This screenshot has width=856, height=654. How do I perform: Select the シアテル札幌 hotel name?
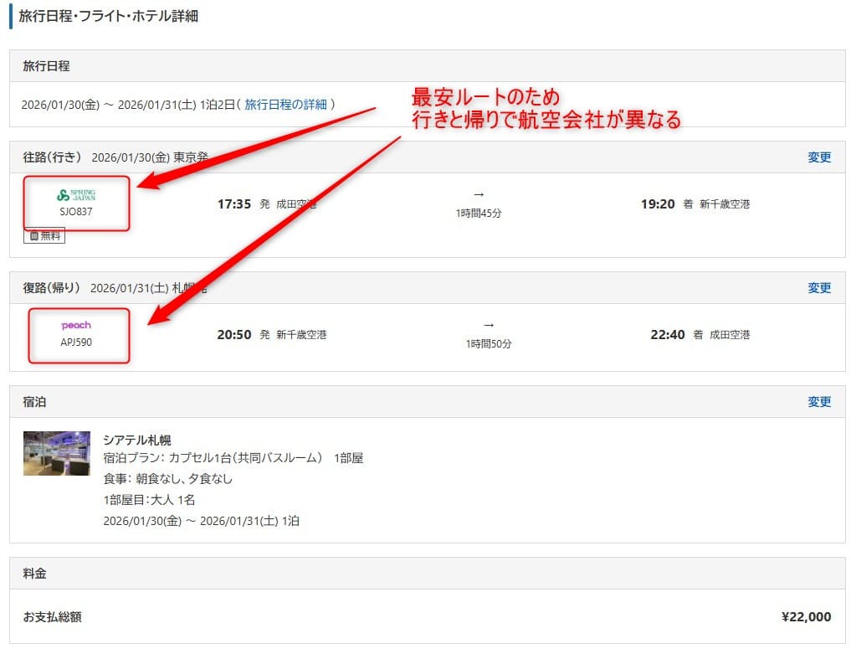pyautogui.click(x=137, y=440)
